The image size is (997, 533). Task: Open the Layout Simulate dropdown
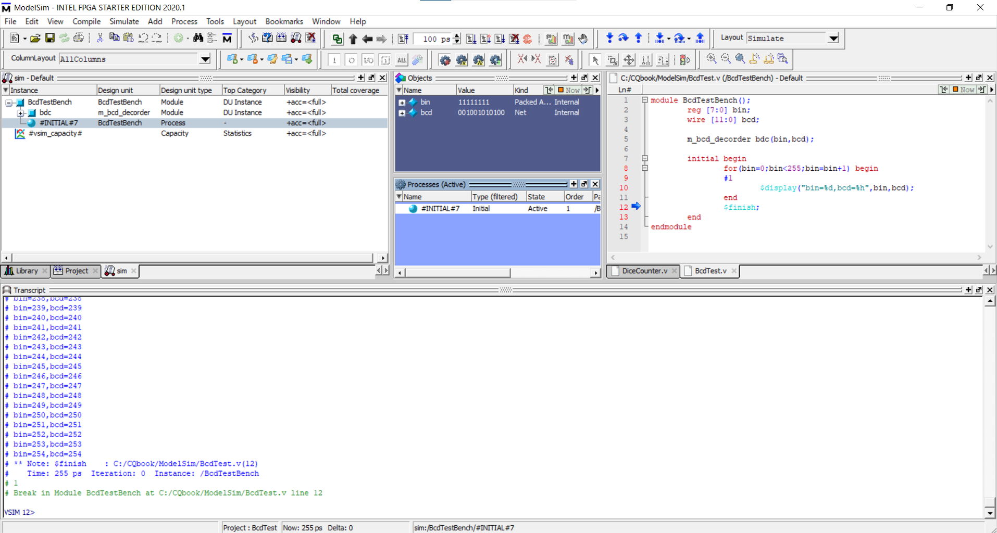click(833, 38)
